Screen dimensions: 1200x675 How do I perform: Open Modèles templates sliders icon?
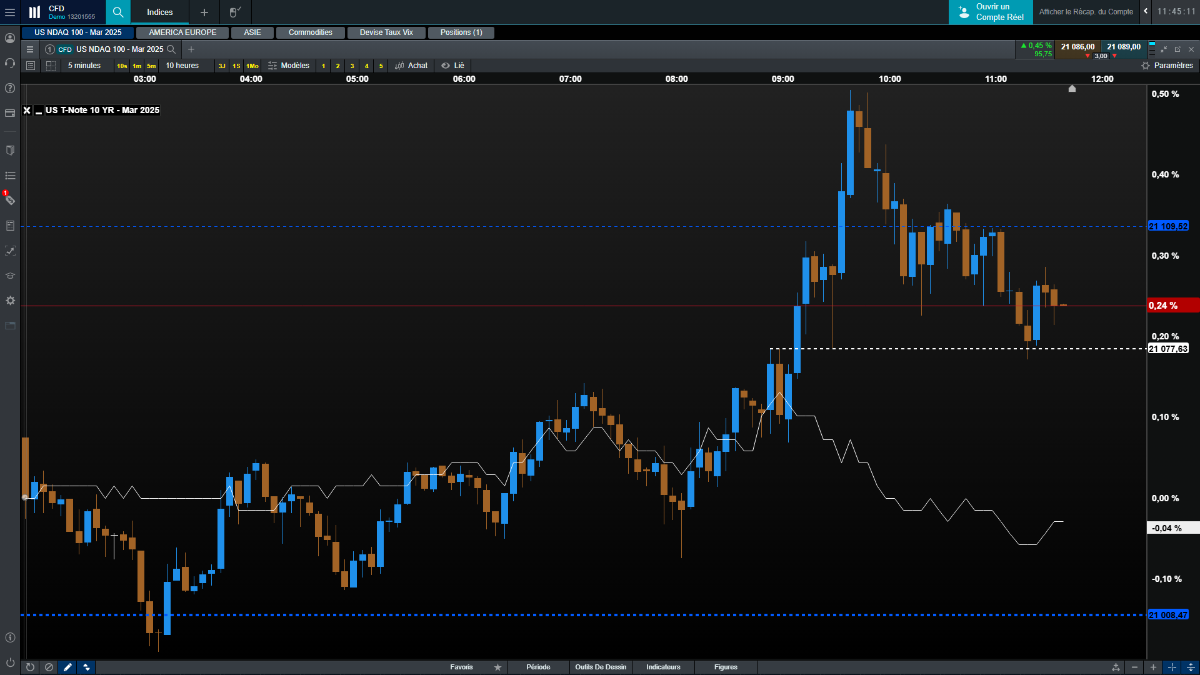pos(272,66)
